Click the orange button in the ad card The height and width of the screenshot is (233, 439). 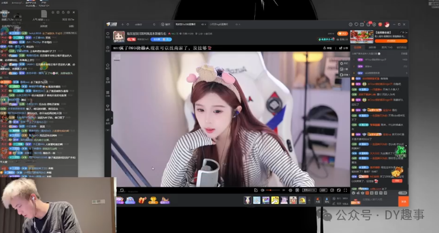click(x=391, y=41)
